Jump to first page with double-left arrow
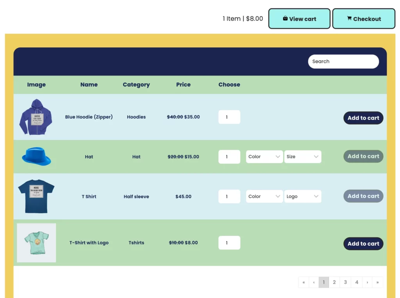Viewport: 400px width, 298px height. pyautogui.click(x=304, y=282)
